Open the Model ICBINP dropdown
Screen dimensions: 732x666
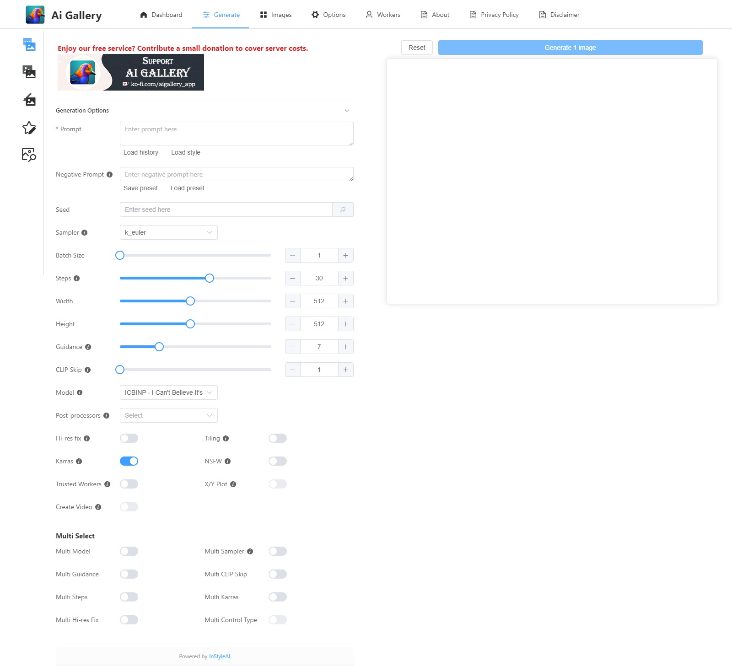coord(168,392)
